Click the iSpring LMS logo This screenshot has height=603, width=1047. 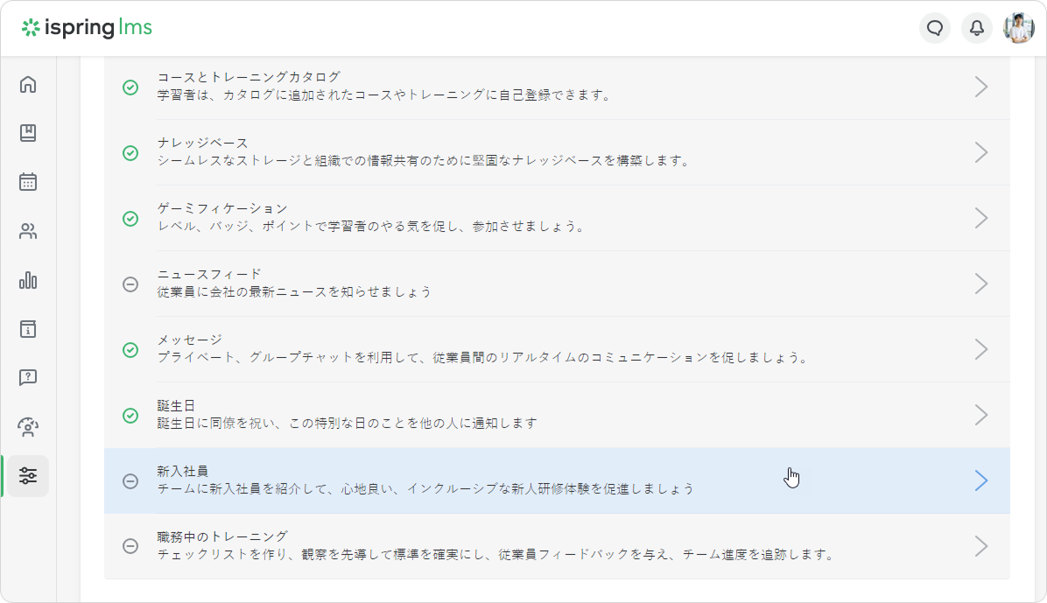pyautogui.click(x=88, y=28)
